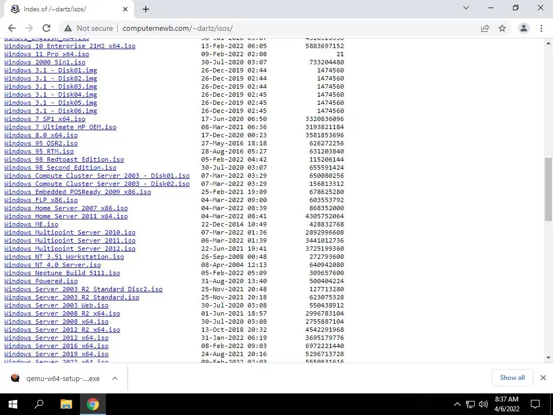Open Windows_Multipoint_Server_2012.iso link
The image size is (553, 415).
click(x=70, y=249)
